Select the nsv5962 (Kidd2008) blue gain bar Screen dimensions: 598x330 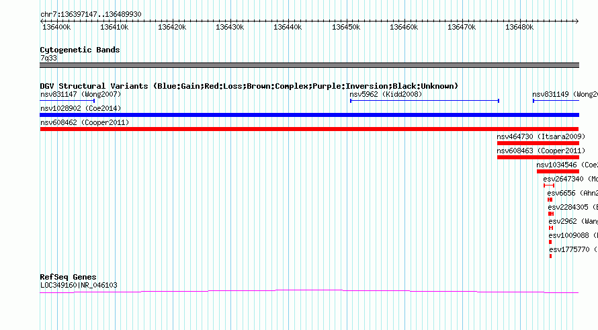pyautogui.click(x=425, y=101)
